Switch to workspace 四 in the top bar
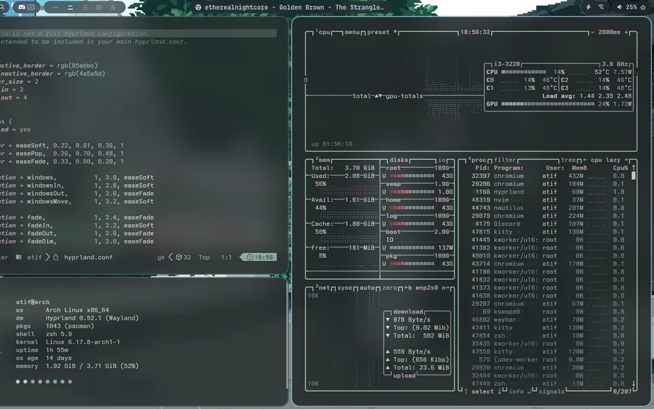Screen dimensions: 654x409 (x=99, y=7)
